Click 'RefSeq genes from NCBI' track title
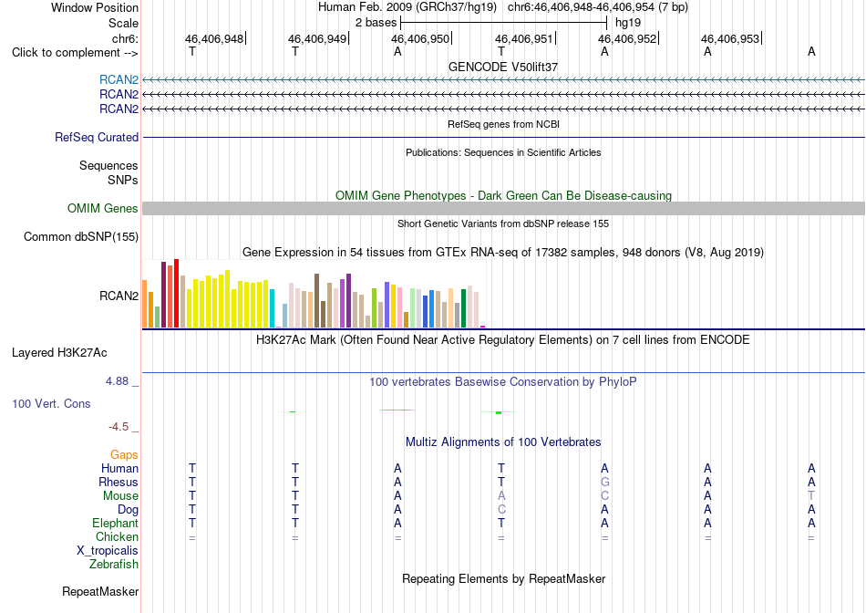Viewport: 866px width, 613px height. click(x=504, y=124)
